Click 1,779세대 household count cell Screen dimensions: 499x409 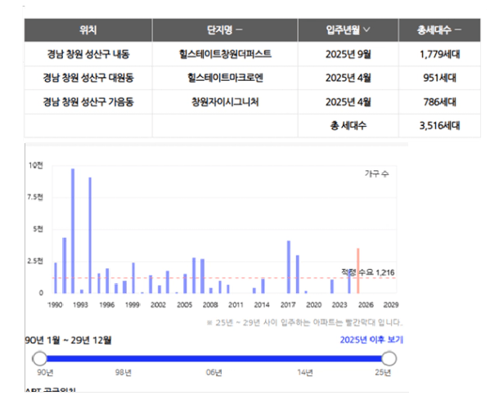[x=439, y=54]
